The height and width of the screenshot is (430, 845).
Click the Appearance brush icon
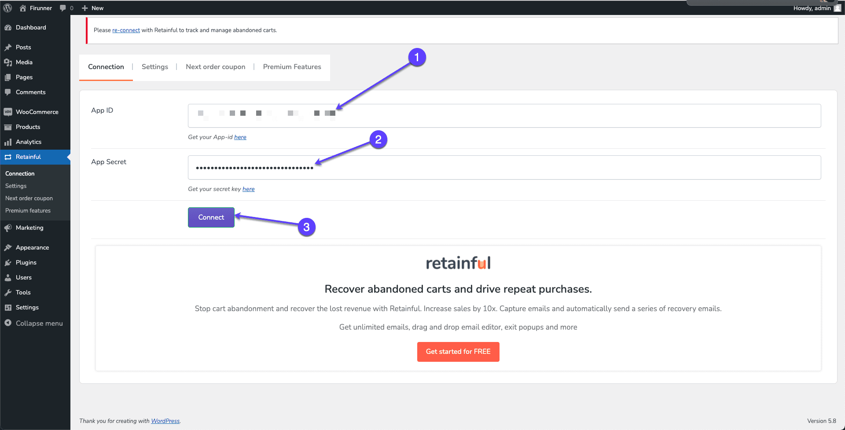coord(8,247)
